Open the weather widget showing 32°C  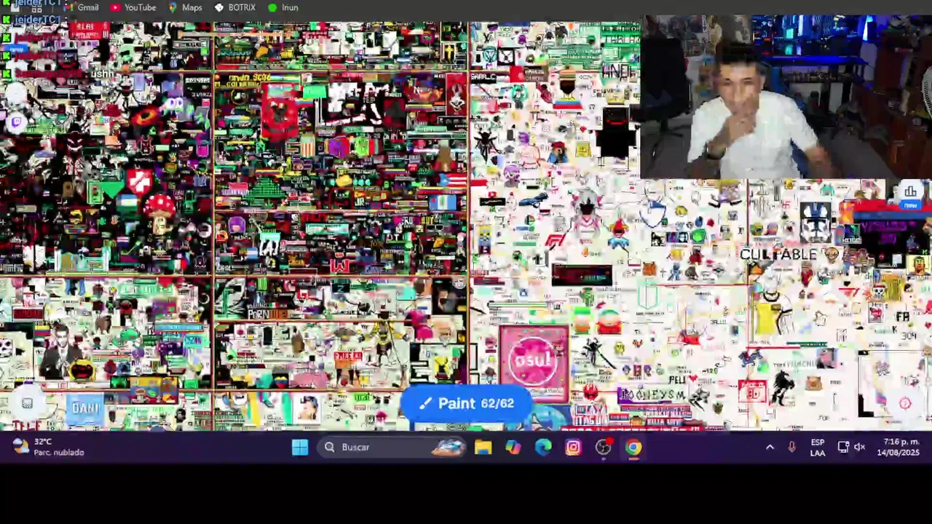click(48, 447)
